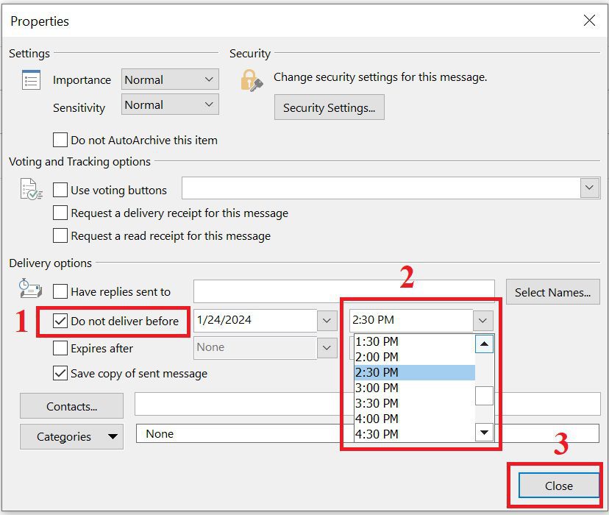The width and height of the screenshot is (609, 515).
Task: Uncheck Do not deliver before option
Action: tap(60, 321)
